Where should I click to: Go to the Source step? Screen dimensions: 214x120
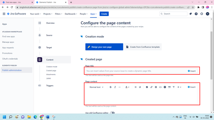[x=49, y=35]
